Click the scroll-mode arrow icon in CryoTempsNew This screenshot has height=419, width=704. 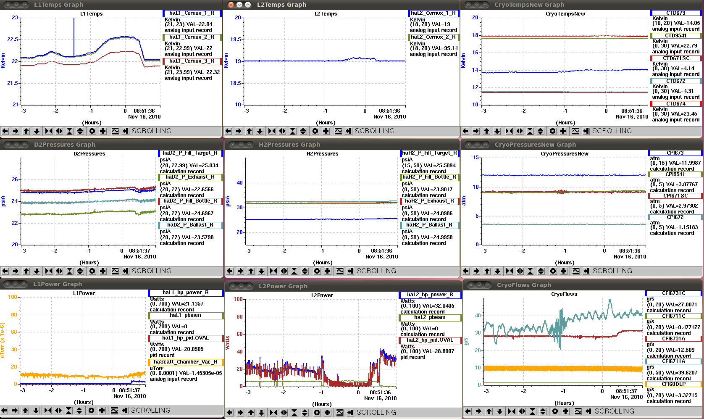click(586, 131)
